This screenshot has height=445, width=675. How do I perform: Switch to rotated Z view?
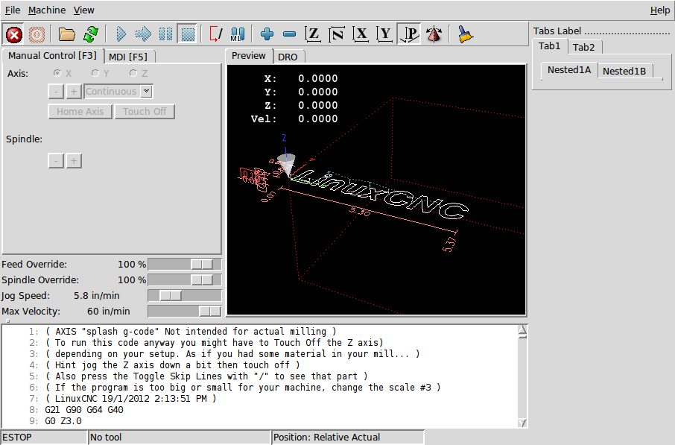337,34
